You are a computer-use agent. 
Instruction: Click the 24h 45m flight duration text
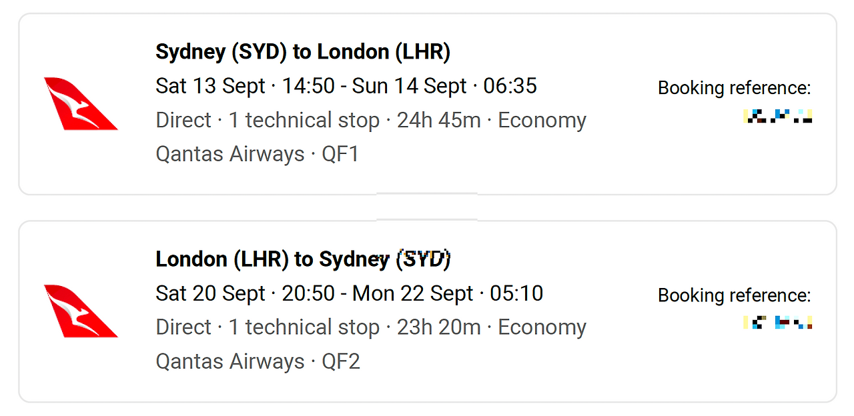439,120
